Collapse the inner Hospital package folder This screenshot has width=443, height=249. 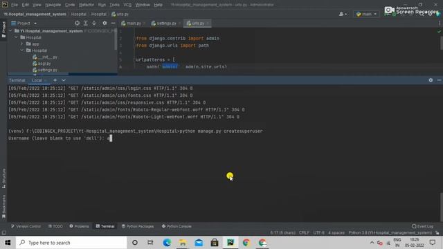click(x=22, y=50)
